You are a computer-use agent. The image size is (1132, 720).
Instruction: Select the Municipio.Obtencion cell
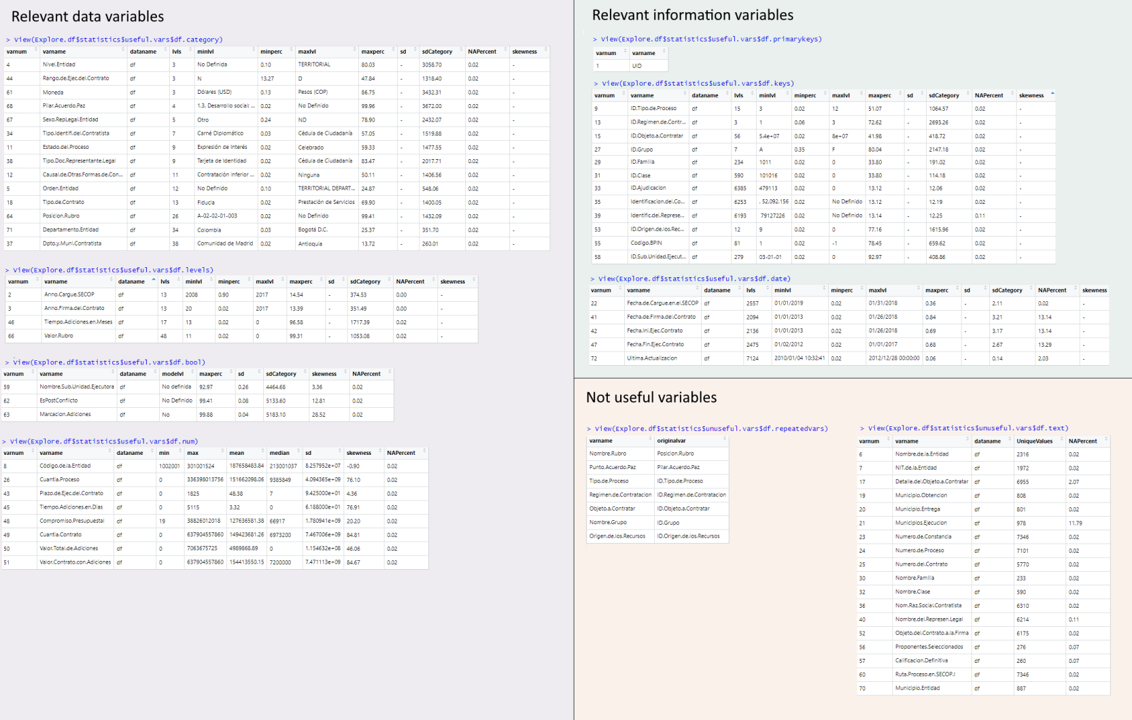(x=921, y=496)
